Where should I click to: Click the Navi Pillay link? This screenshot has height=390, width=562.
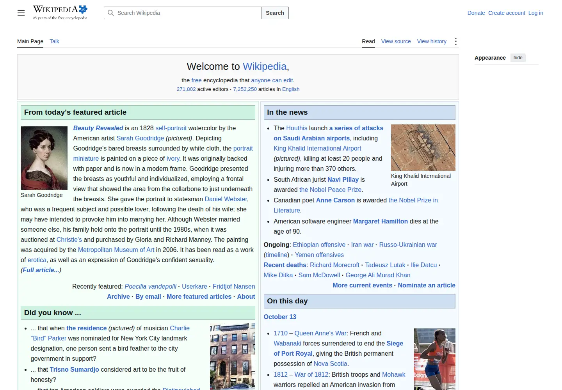343,179
